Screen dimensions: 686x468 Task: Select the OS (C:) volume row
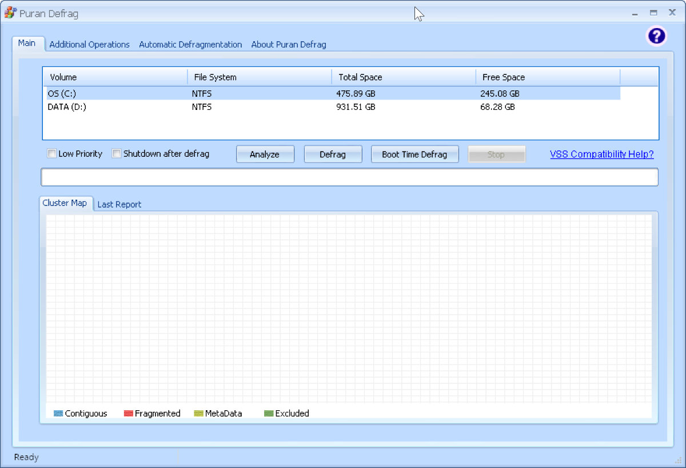point(333,93)
